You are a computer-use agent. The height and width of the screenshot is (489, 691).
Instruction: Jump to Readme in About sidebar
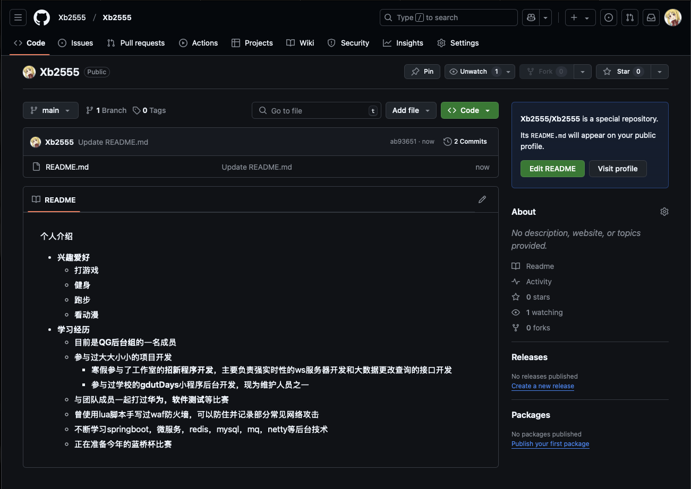click(533, 266)
